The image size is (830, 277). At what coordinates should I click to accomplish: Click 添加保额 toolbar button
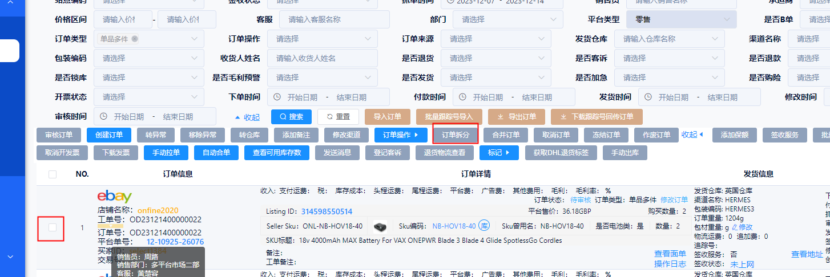point(735,136)
